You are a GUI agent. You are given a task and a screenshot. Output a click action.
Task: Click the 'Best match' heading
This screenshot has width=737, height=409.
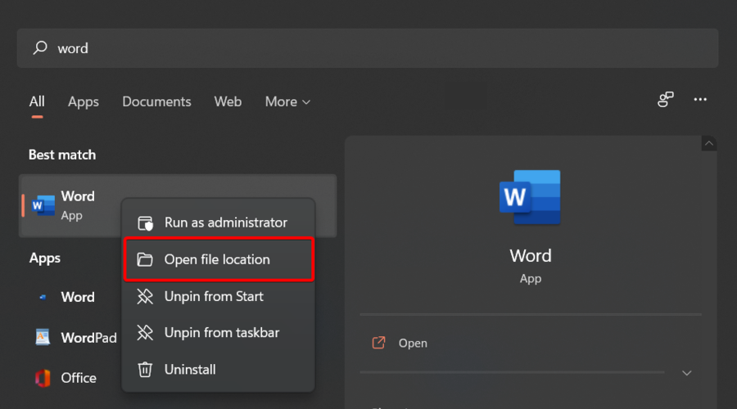point(62,155)
